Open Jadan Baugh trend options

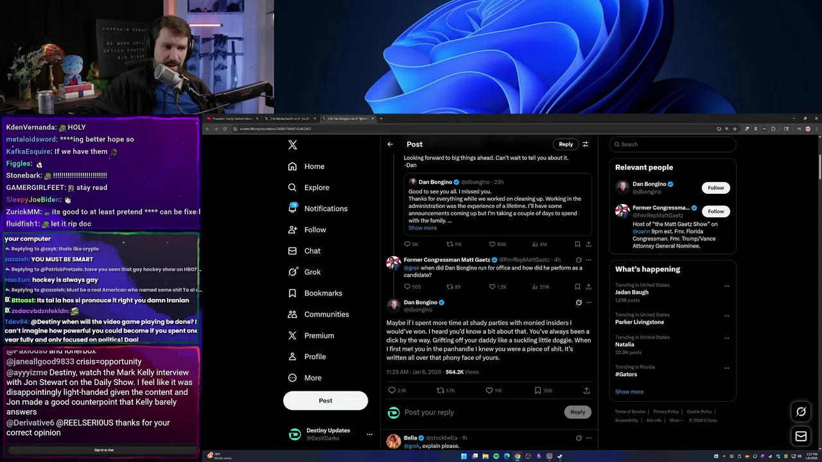coord(726,286)
